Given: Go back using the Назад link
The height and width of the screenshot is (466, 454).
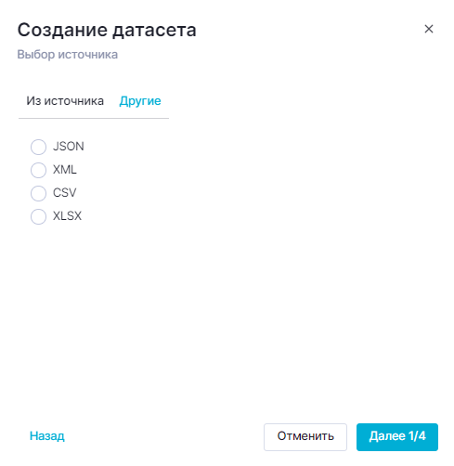Looking at the screenshot, I should pyautogui.click(x=47, y=436).
